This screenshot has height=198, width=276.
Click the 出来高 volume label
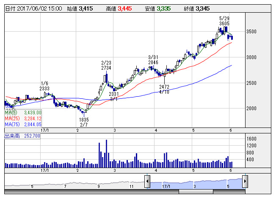coord(12,136)
